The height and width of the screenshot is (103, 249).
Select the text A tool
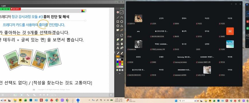pos(118,48)
